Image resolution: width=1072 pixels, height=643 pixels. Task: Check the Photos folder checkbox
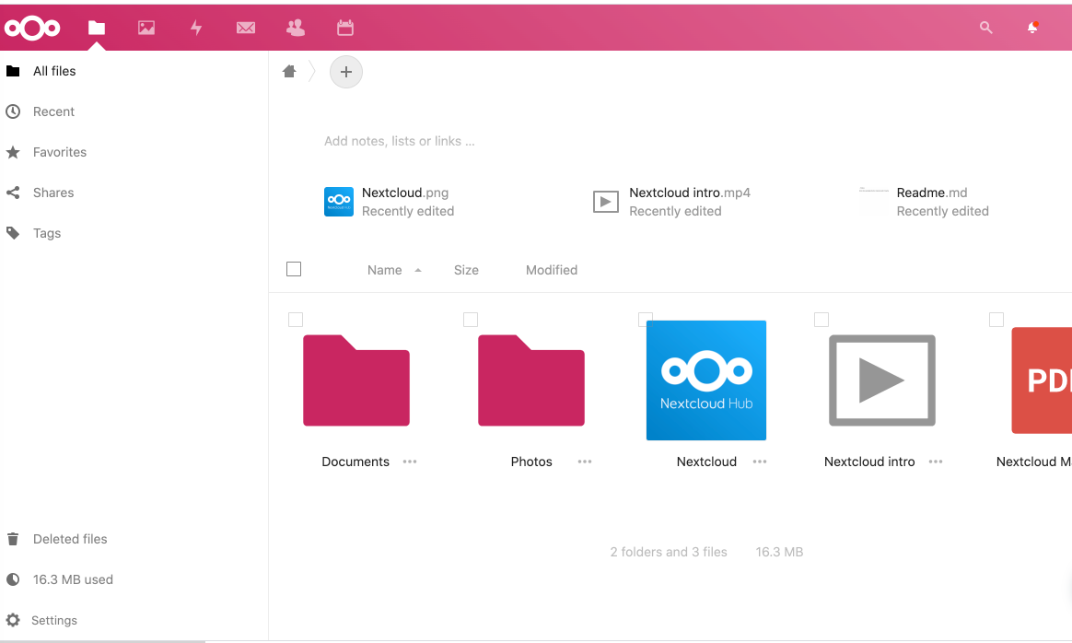click(x=471, y=320)
